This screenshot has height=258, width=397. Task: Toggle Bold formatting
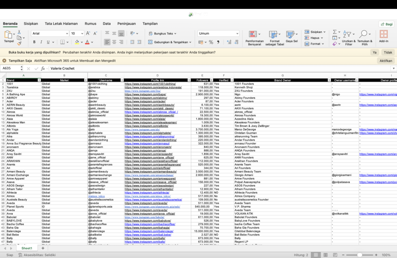pyautogui.click(x=34, y=42)
